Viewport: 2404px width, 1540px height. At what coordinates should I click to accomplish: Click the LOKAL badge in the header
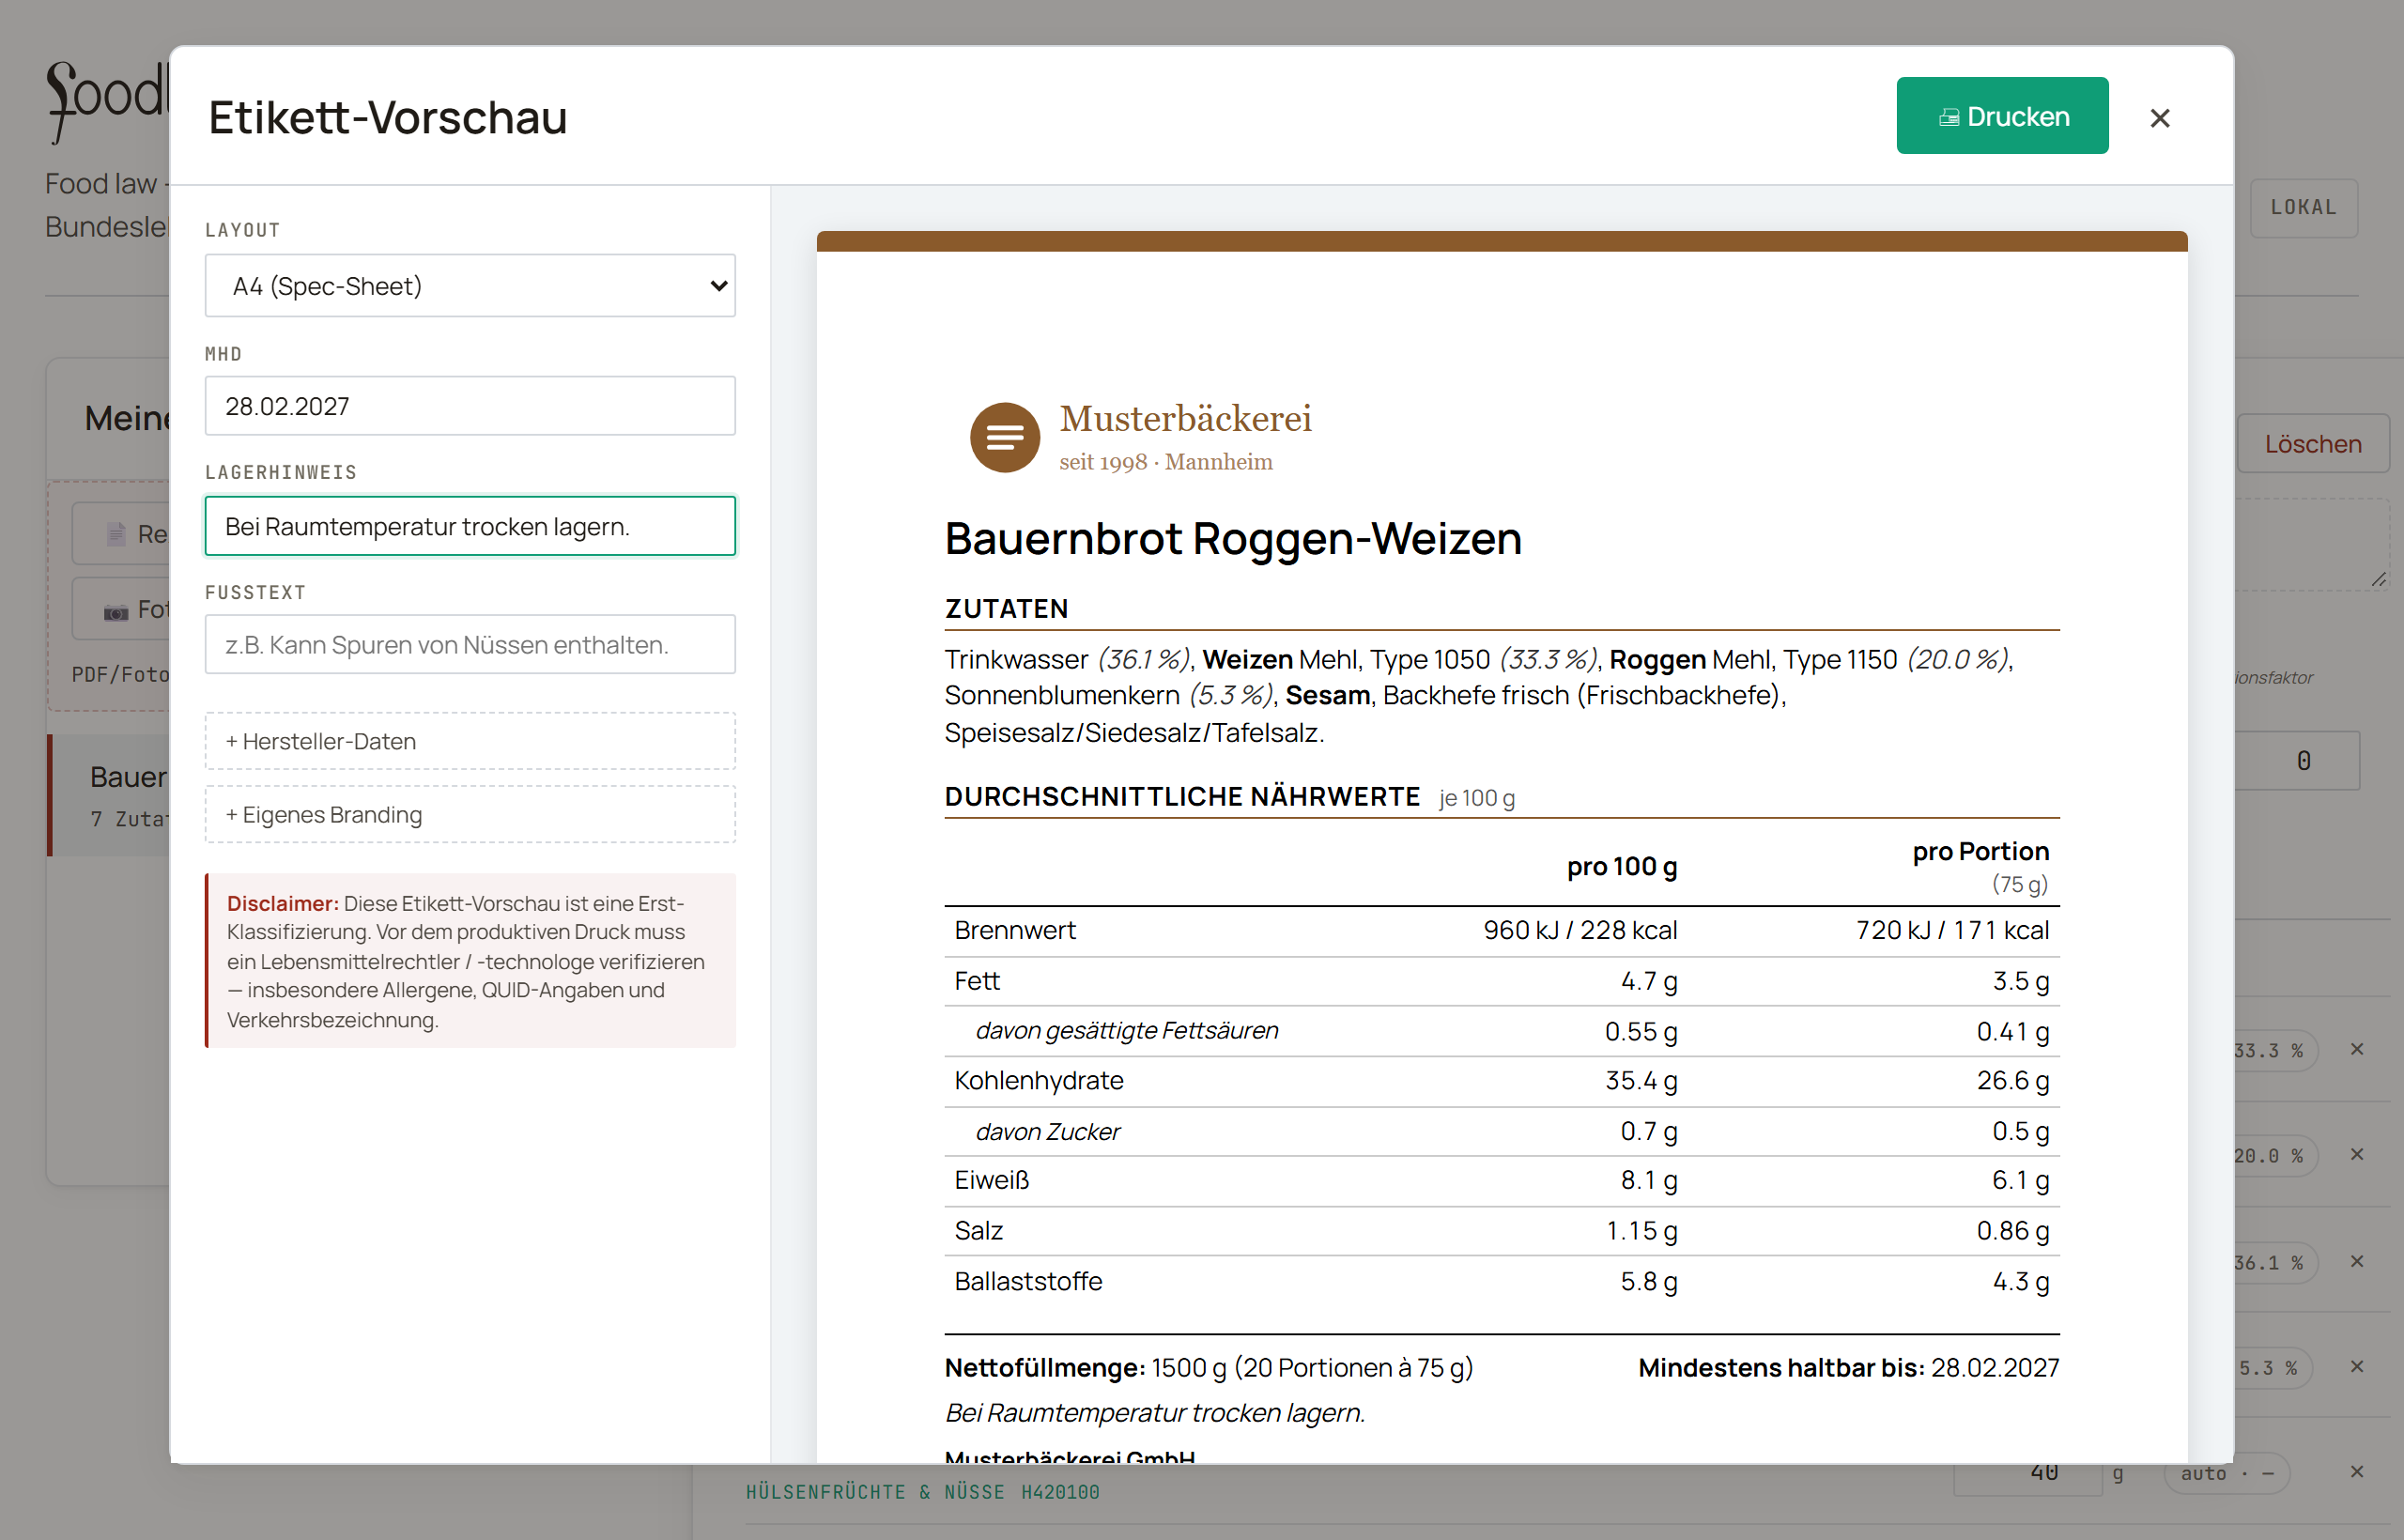click(x=2303, y=208)
